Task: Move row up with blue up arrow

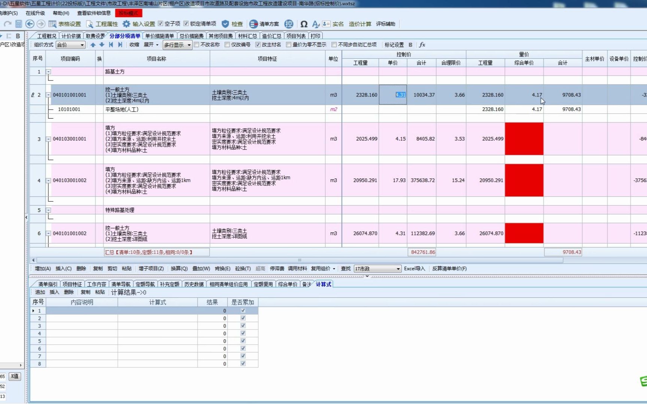Action: (93, 45)
